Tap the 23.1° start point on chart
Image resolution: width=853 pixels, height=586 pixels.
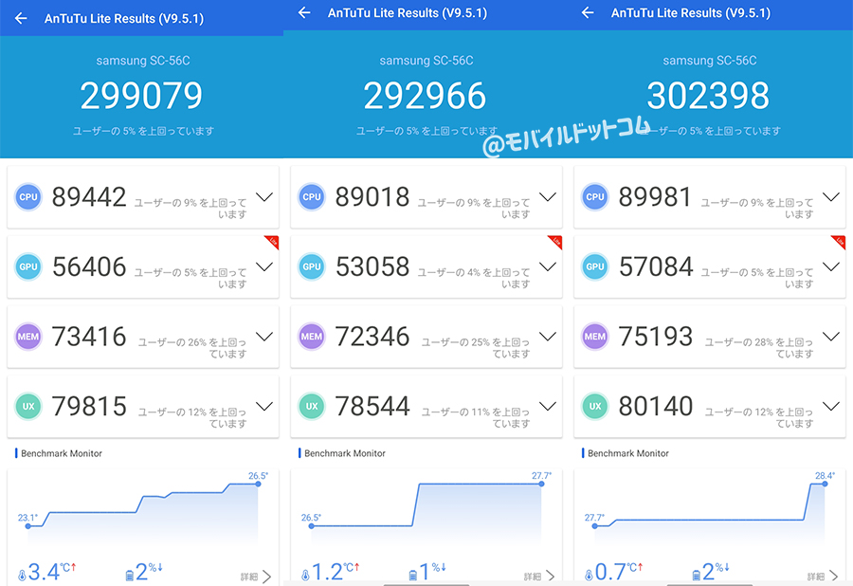click(27, 526)
